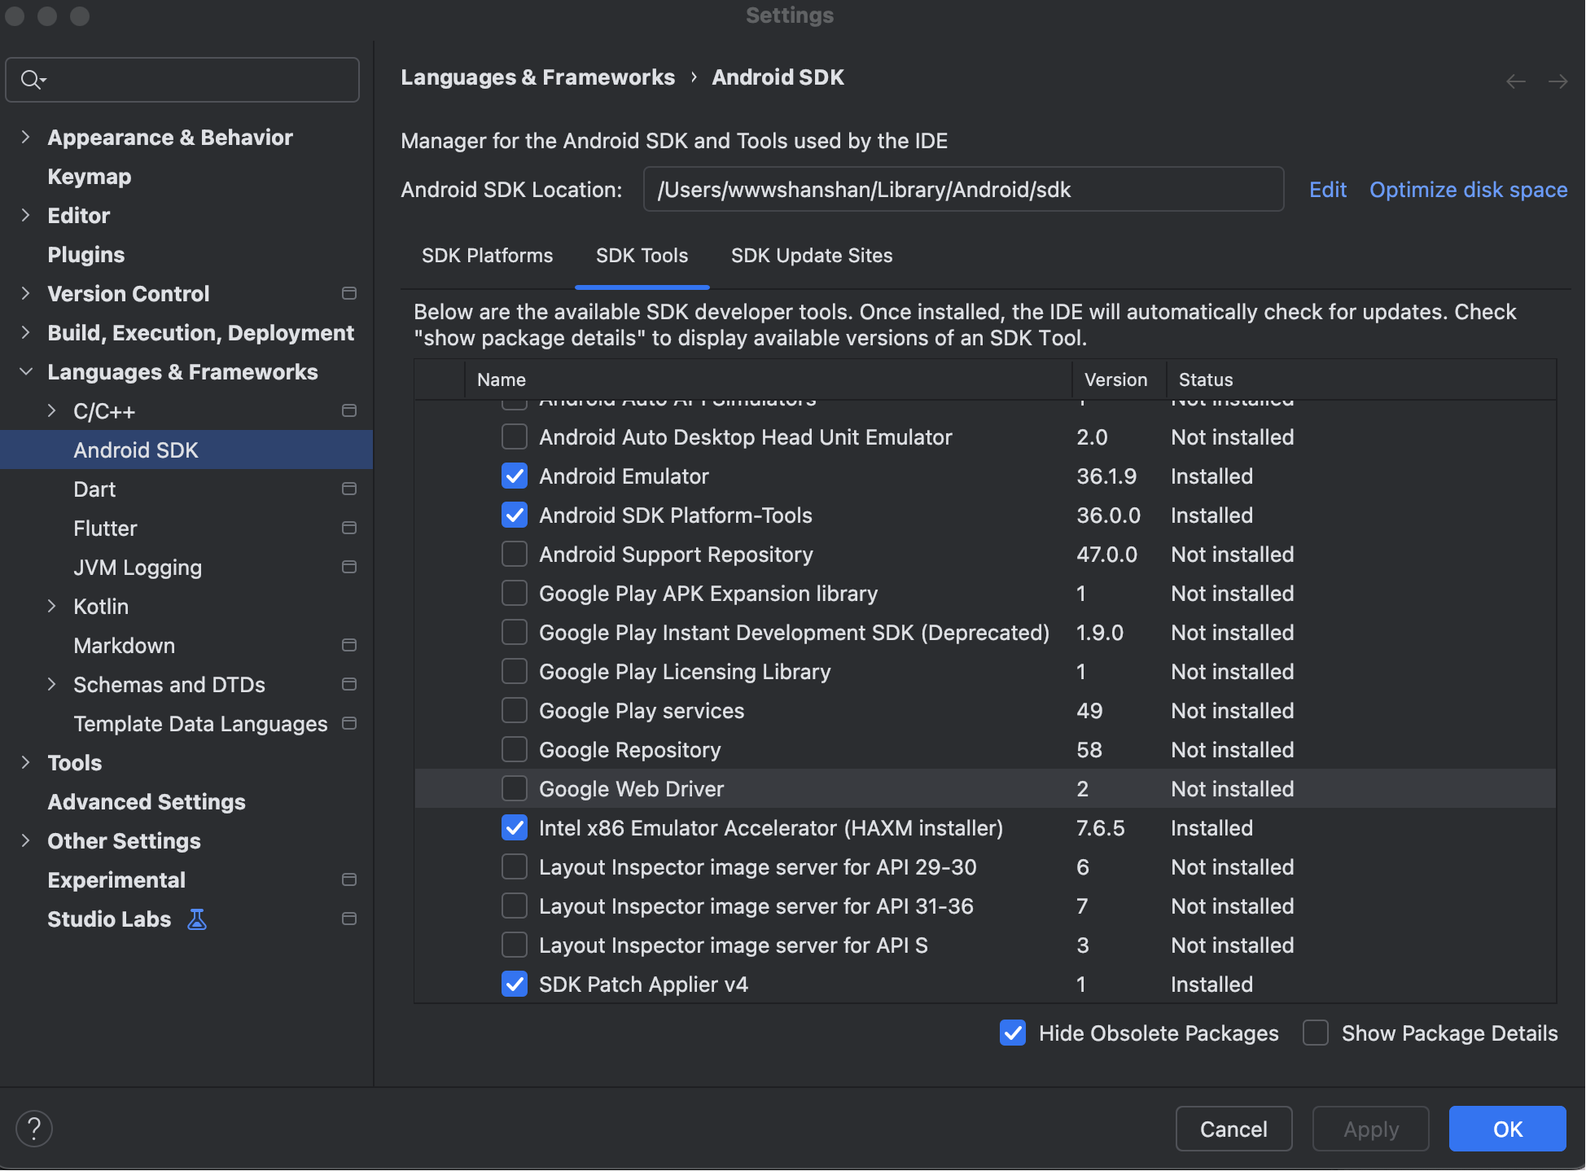Click the OK button
The width and height of the screenshot is (1586, 1171).
[1507, 1129]
